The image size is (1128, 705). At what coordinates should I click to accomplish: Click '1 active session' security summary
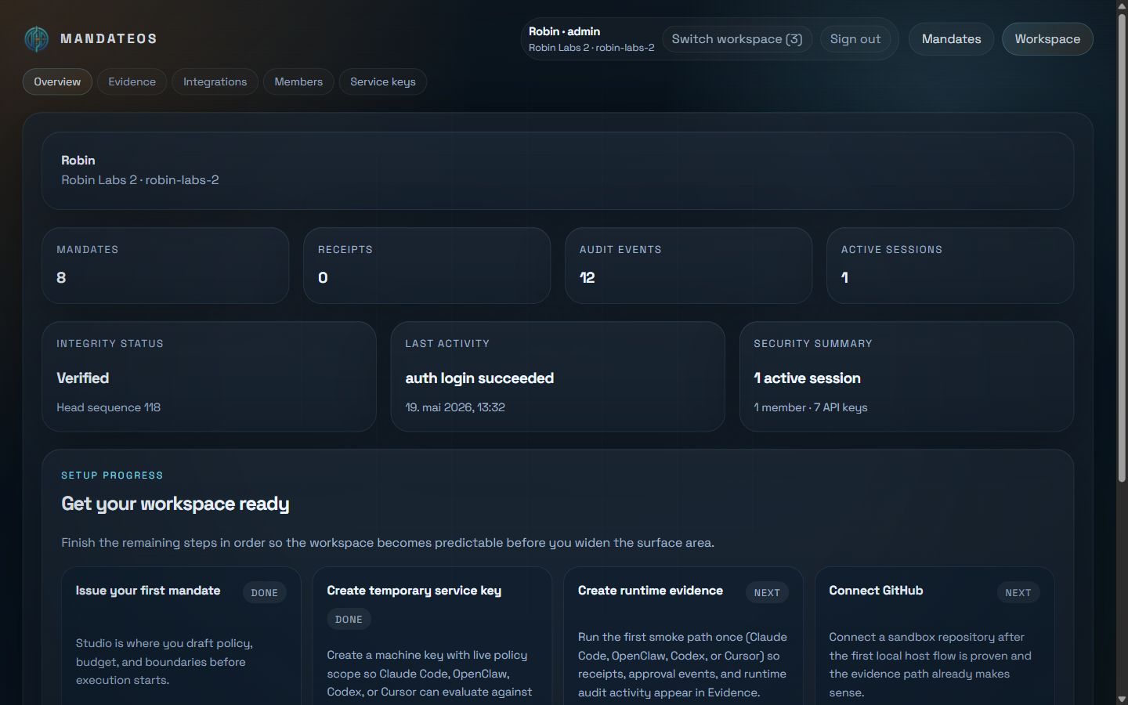(x=807, y=378)
